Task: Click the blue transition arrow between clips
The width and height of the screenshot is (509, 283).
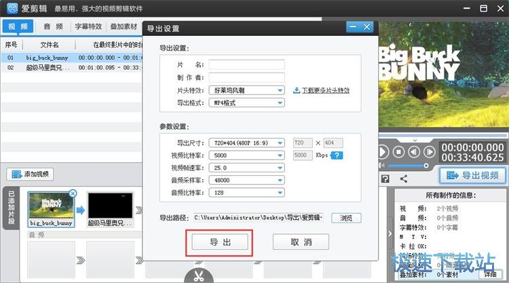Action: 81,210
